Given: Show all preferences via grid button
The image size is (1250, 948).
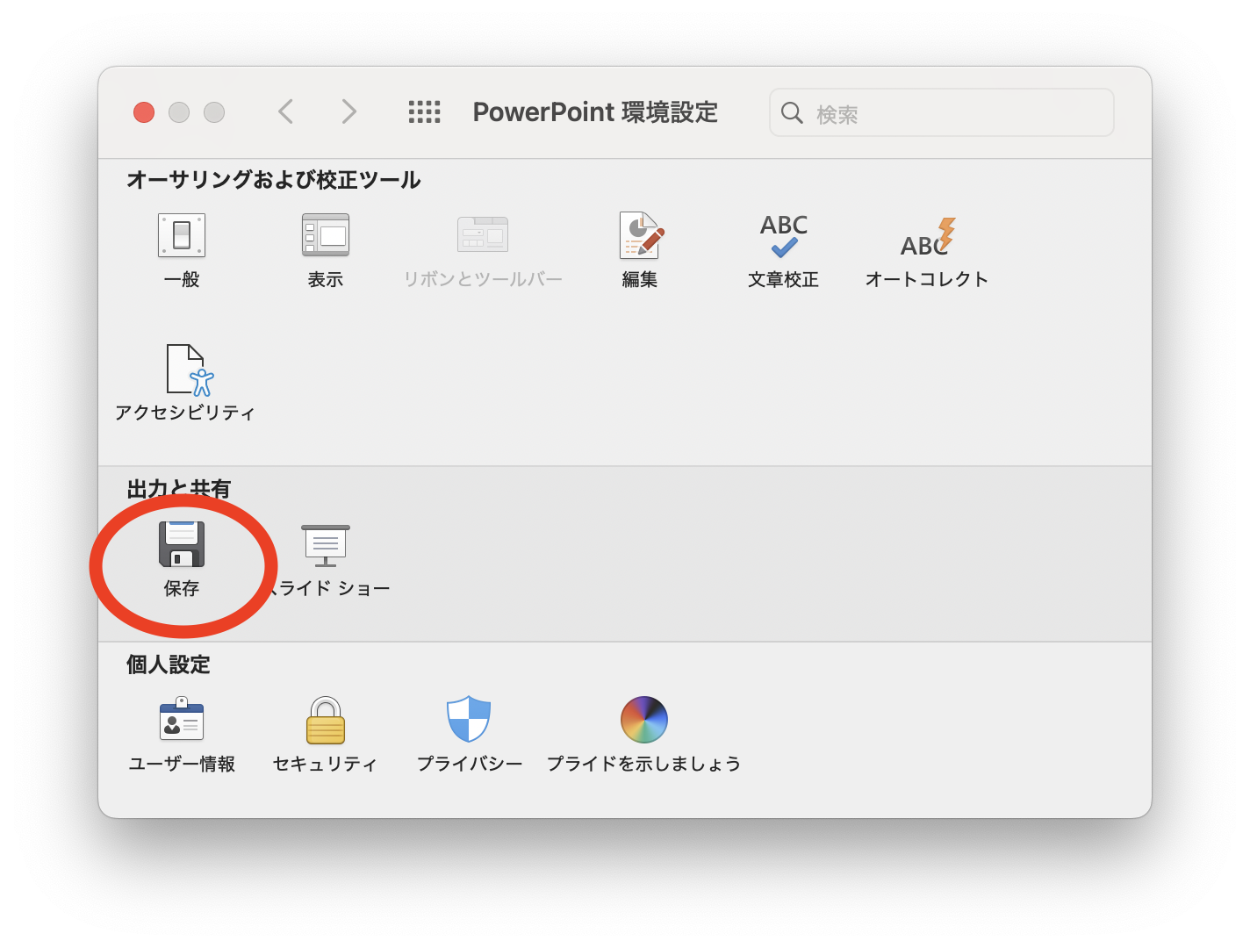Looking at the screenshot, I should pyautogui.click(x=425, y=111).
